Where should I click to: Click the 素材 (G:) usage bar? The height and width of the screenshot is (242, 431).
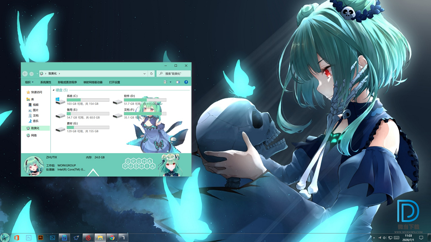88,127
